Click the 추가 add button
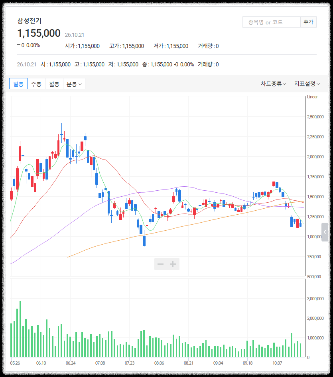Screen dimensions: 333x377 click(309, 22)
